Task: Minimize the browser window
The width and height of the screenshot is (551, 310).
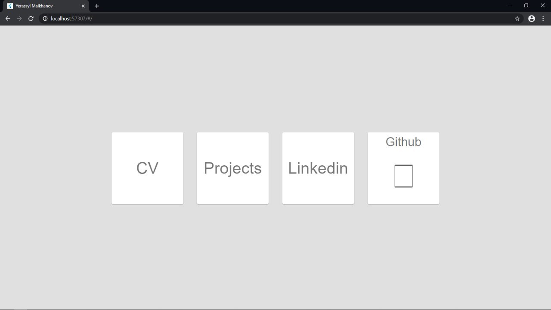Action: pos(510,5)
